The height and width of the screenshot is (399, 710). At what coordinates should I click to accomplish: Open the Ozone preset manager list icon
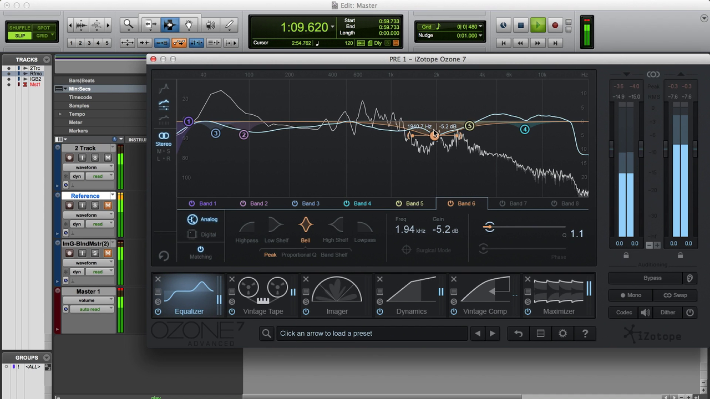point(541,333)
